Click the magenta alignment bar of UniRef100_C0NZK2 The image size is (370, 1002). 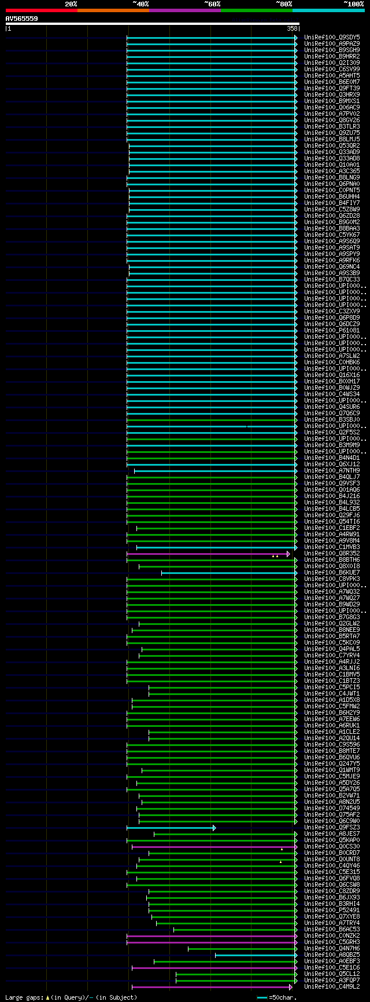[212, 936]
